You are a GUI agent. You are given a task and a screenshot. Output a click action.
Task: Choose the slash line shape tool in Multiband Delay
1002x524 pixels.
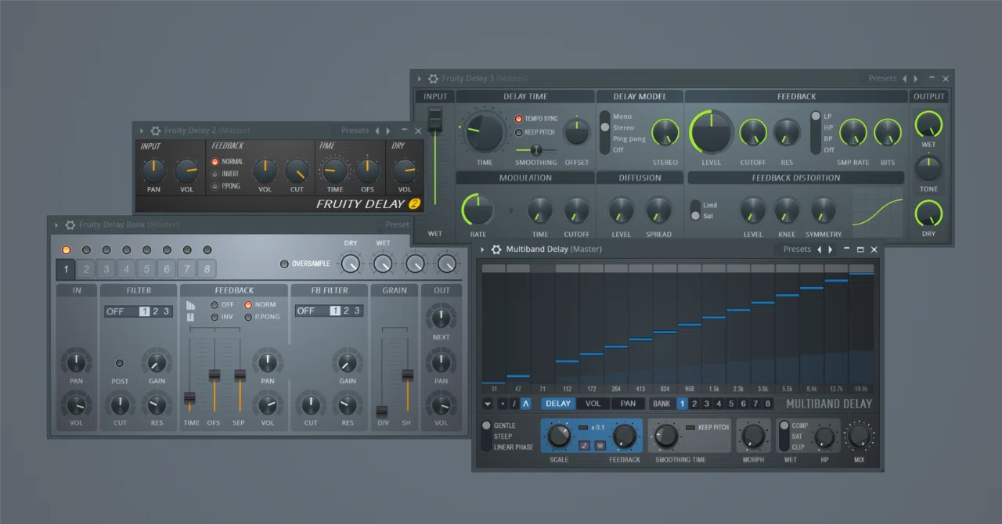pos(514,404)
